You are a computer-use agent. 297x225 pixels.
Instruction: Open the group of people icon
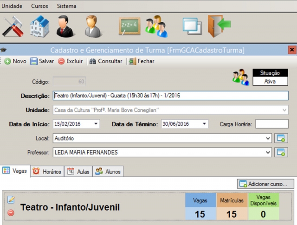[156, 26]
